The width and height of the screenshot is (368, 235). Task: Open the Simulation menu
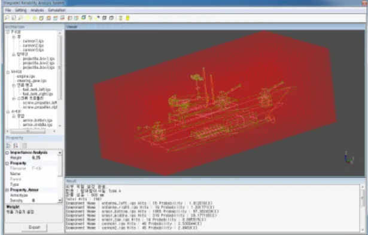click(57, 10)
